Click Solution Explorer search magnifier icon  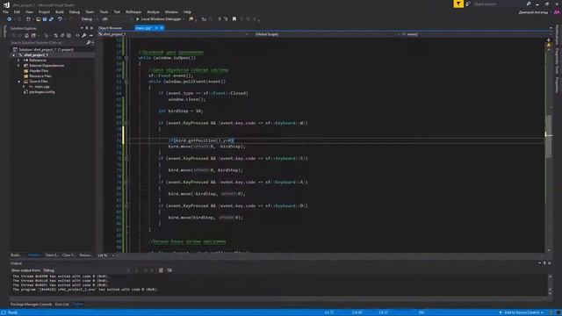[x=89, y=43]
